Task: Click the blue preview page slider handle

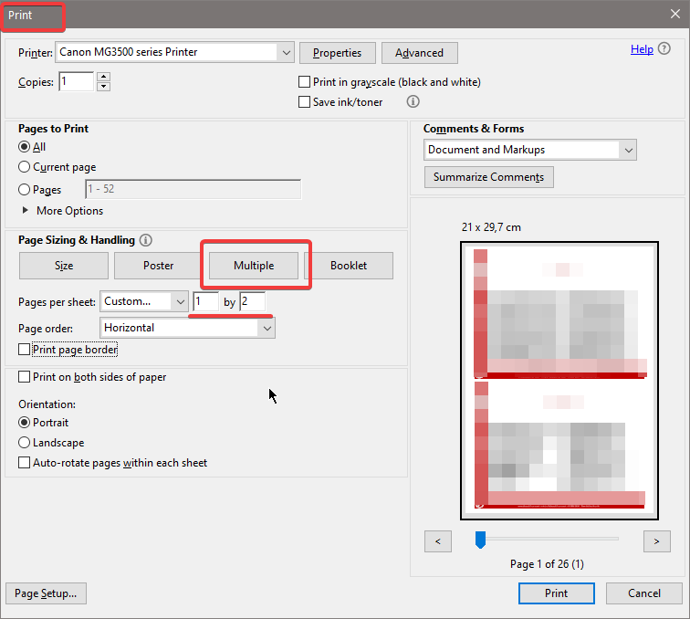Action: [x=480, y=540]
